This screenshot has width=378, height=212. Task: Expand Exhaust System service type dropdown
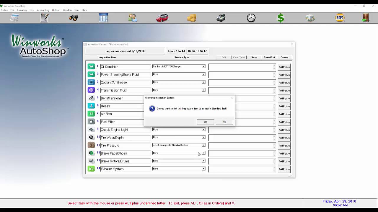tap(203, 169)
